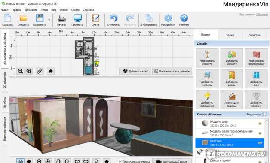Click the Смета toolbar icon
The height and width of the screenshot is (163, 270).
pos(95,20)
